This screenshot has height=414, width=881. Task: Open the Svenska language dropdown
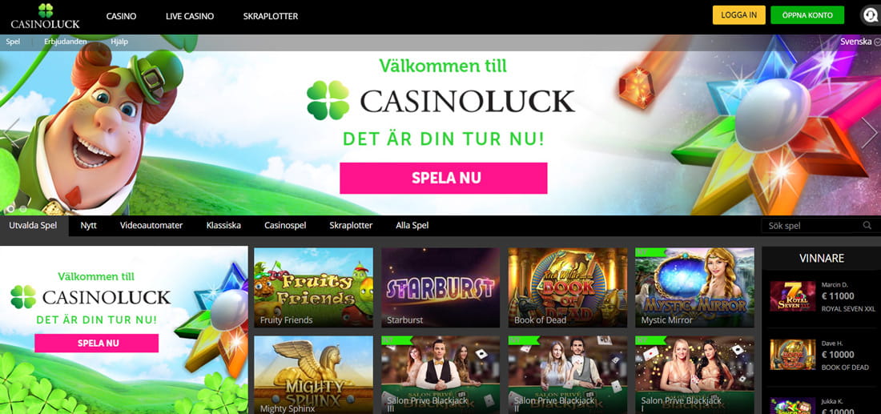(x=860, y=42)
